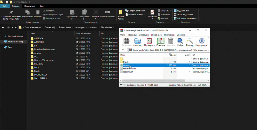257x130 pixels.
Task: Click Cut (Вырезать) in the clipboard group
Action: coord(49,11)
